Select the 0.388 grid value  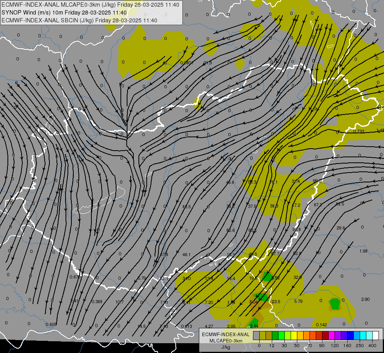[97, 302]
